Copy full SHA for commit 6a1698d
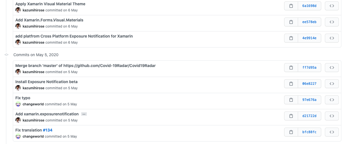350x144 pixels. 291,6
